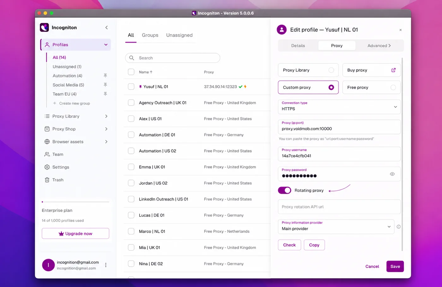Check the box for Yusuf | NL 01
This screenshot has width=442, height=287.
(131, 86)
